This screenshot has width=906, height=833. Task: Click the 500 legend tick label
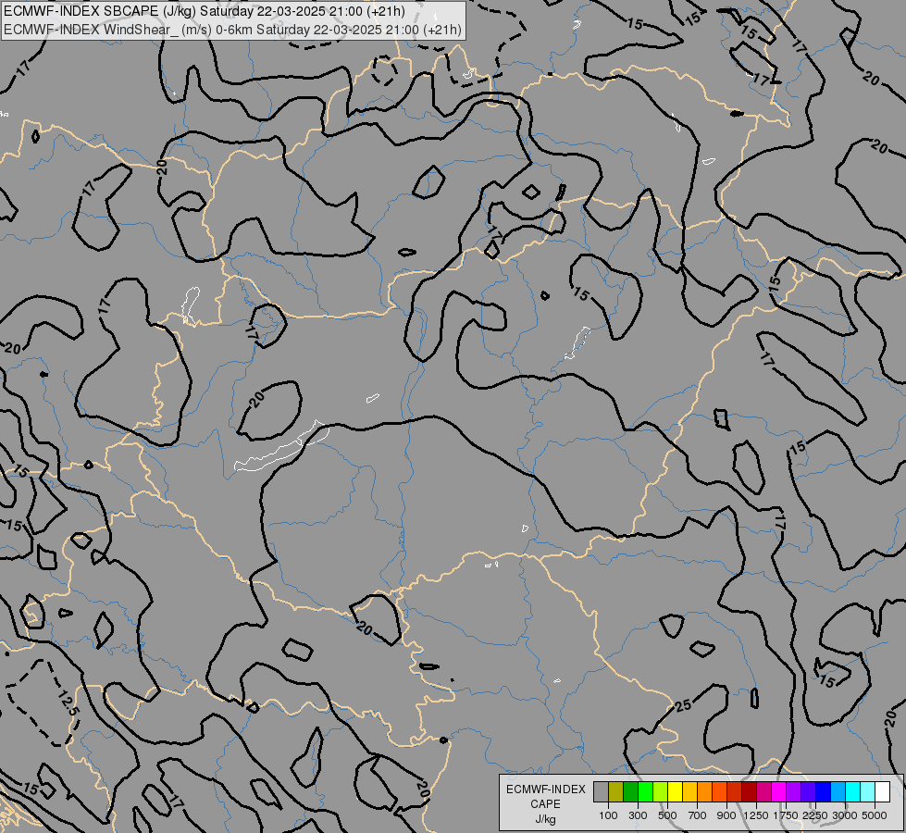[x=667, y=815]
